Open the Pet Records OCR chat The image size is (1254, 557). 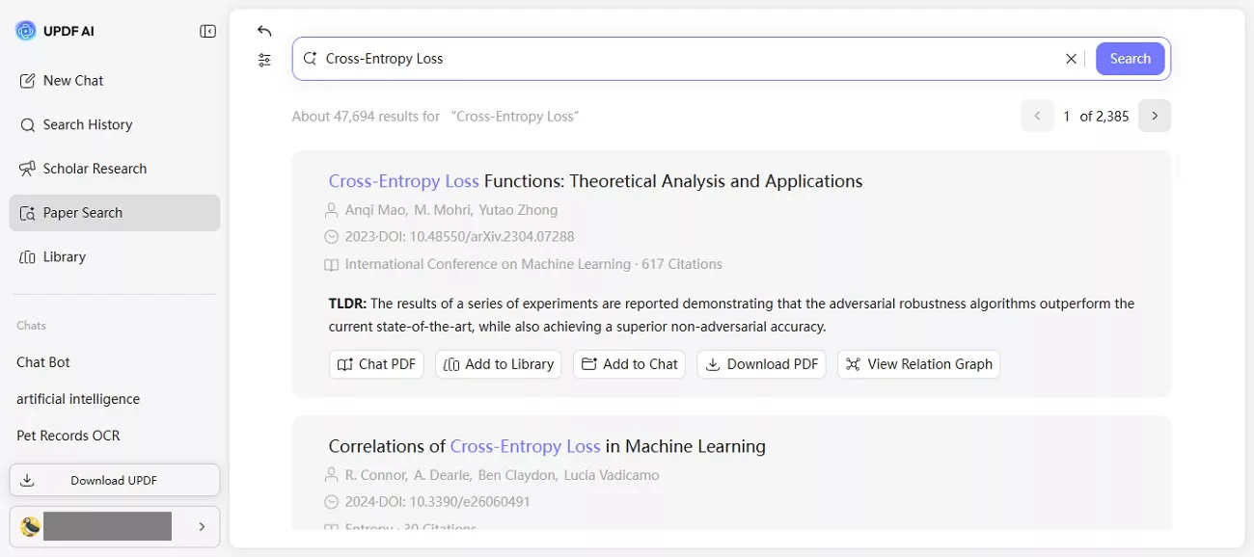68,435
